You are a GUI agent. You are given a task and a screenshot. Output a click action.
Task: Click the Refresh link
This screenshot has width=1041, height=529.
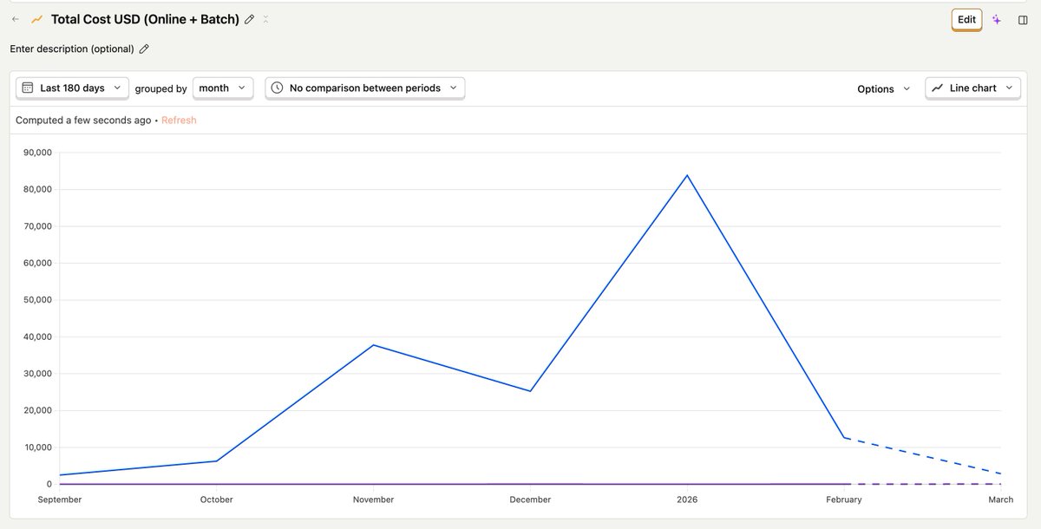point(179,121)
